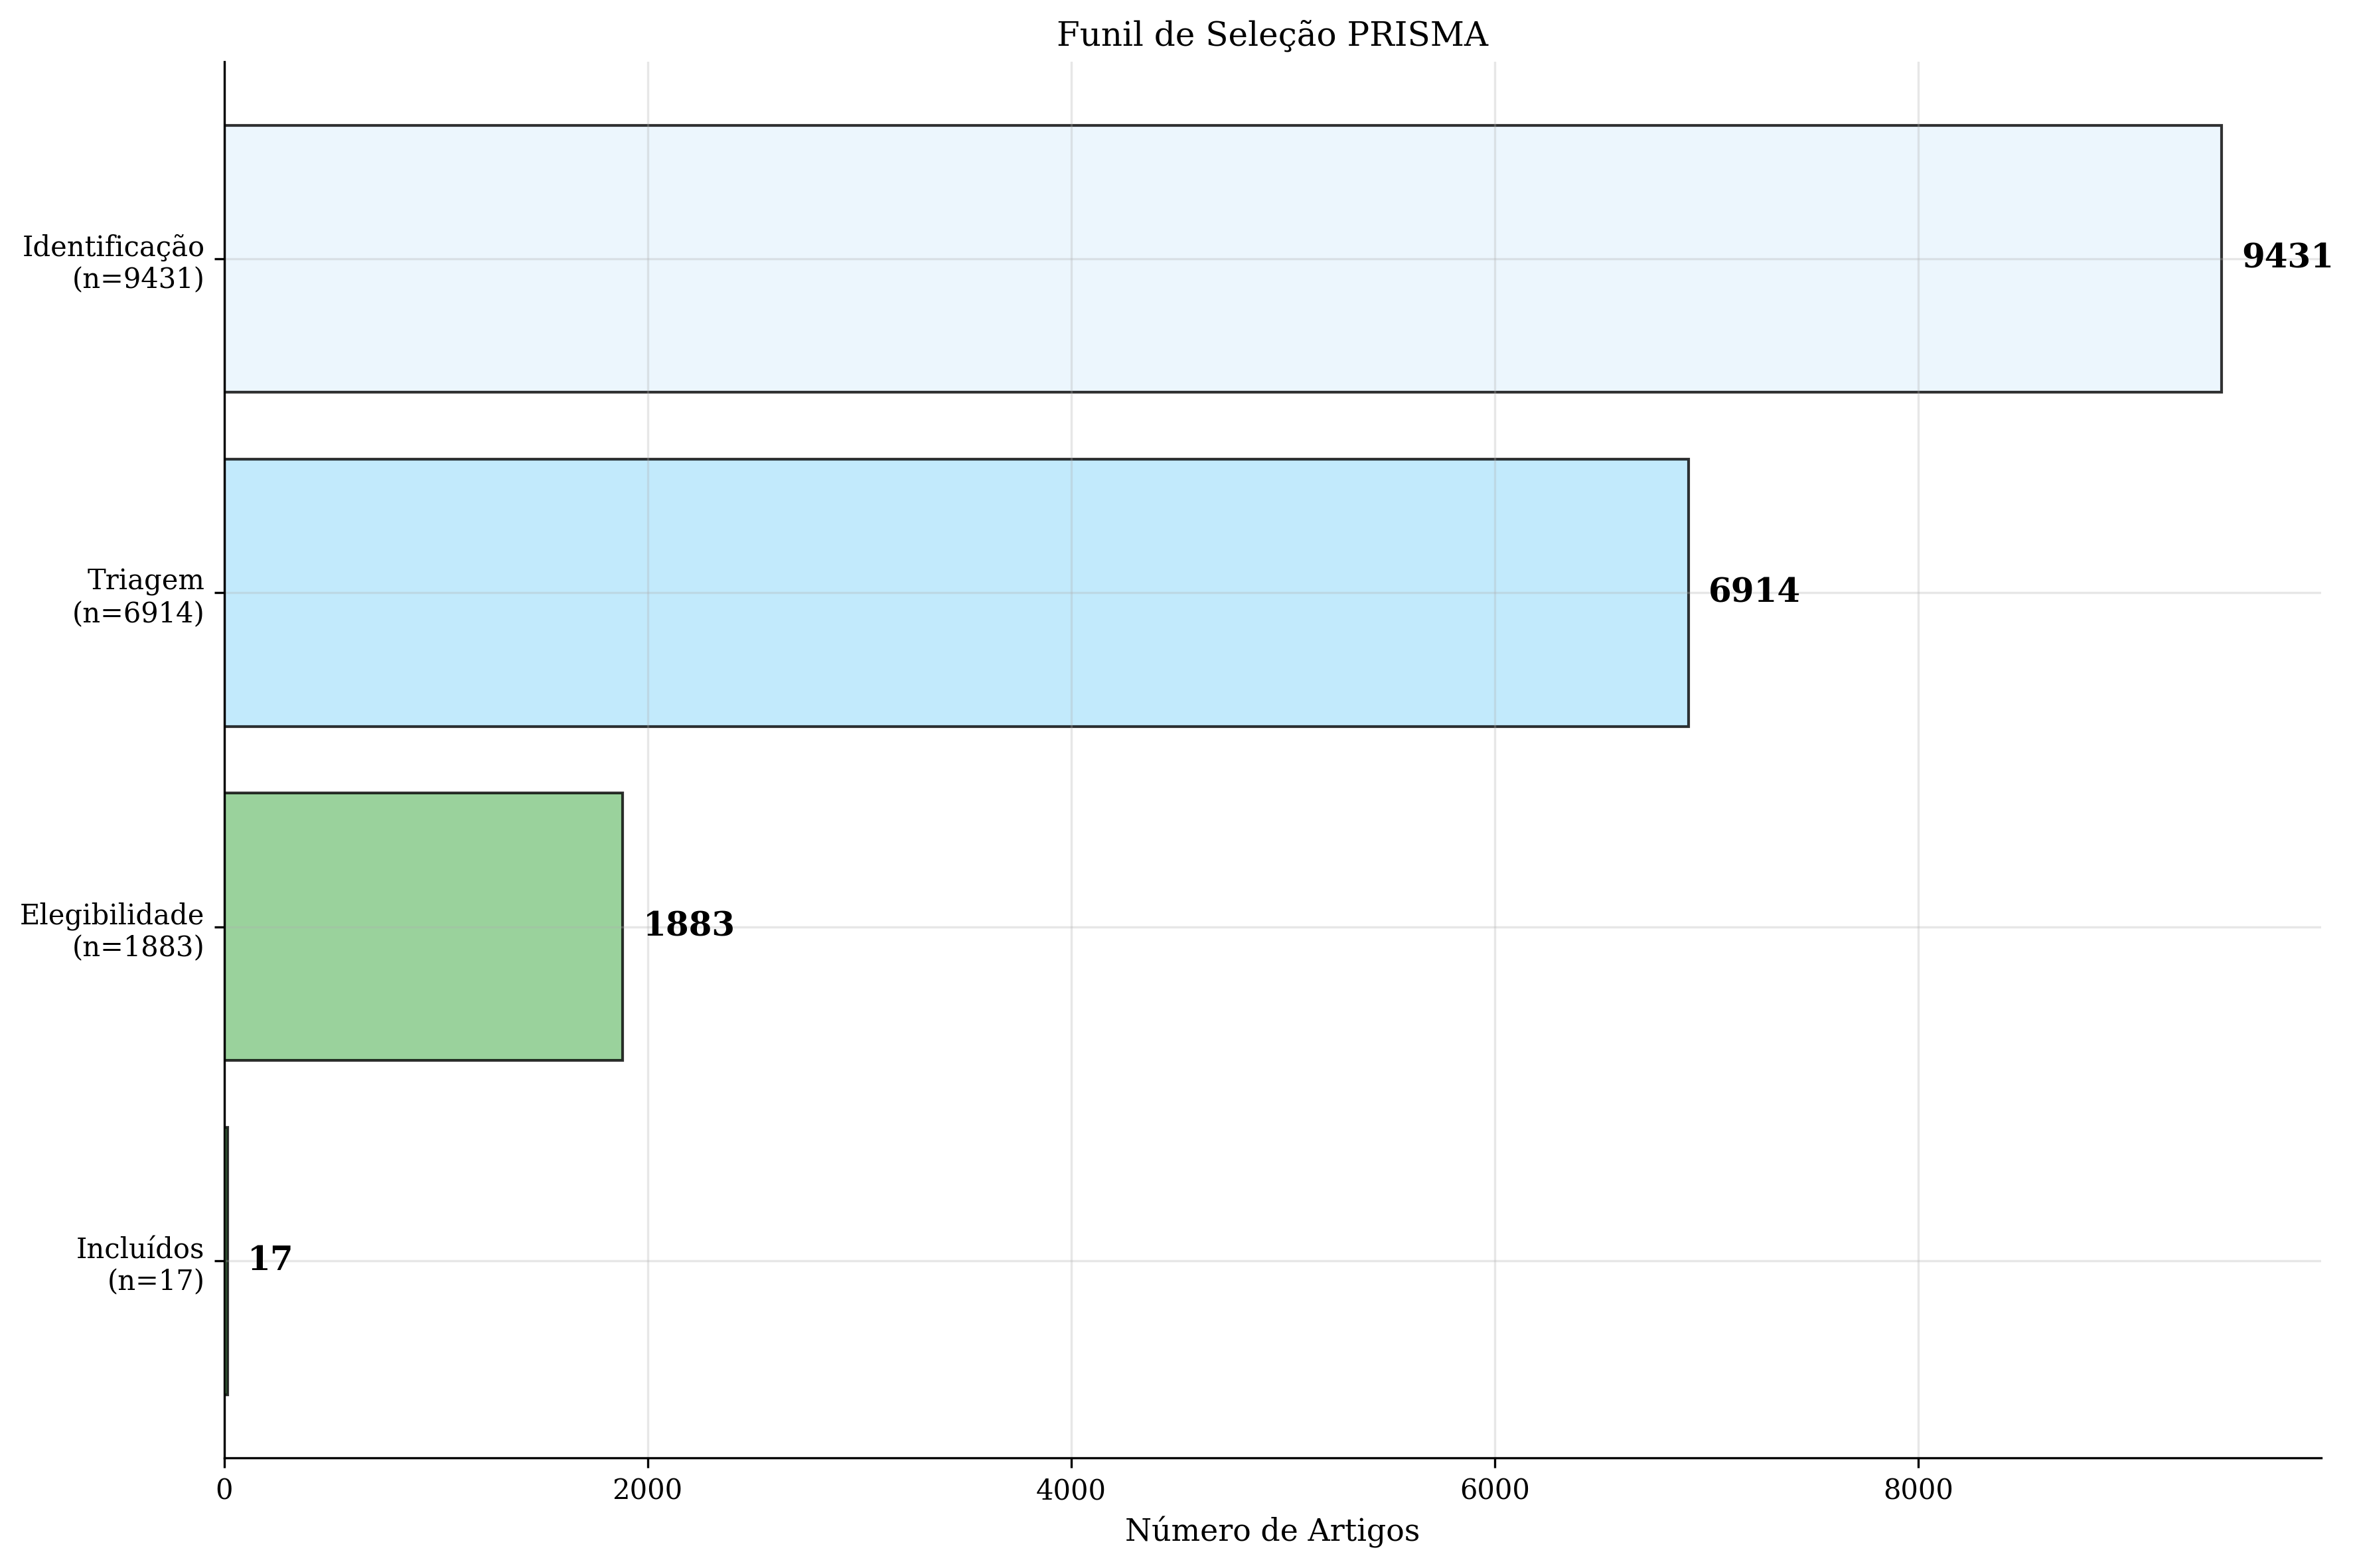Screen dimensions: 2353x1568
Task: Click the thin Incluídos bar
Action: click(227, 1261)
